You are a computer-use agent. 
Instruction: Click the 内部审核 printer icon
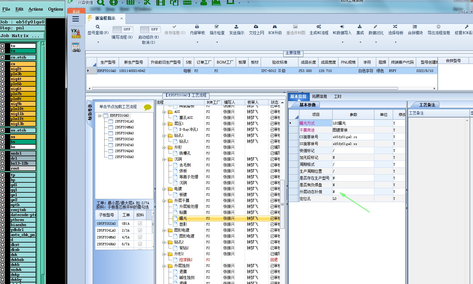coord(197,27)
